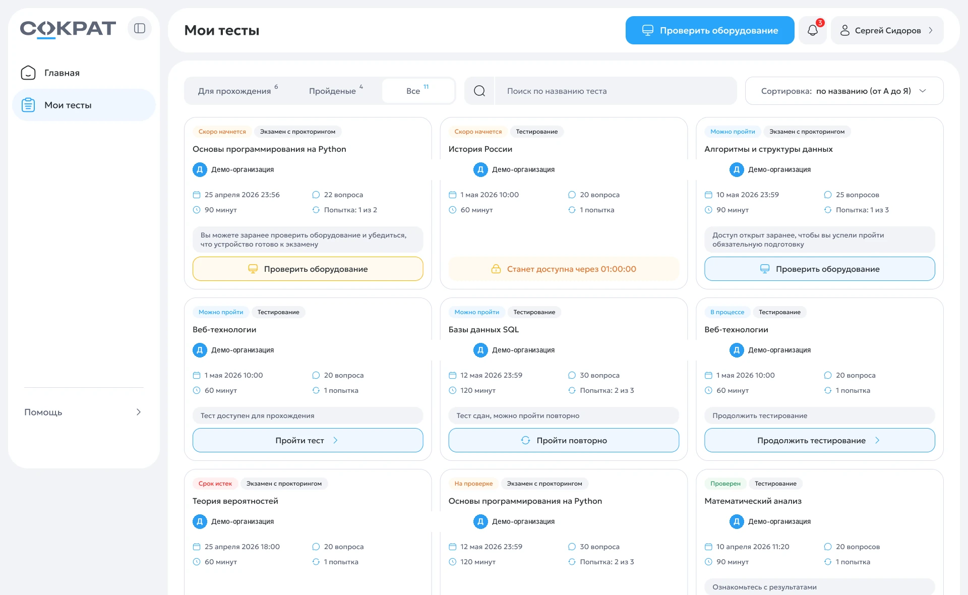
Task: Collapse the sidebar panel icon
Action: [x=140, y=28]
